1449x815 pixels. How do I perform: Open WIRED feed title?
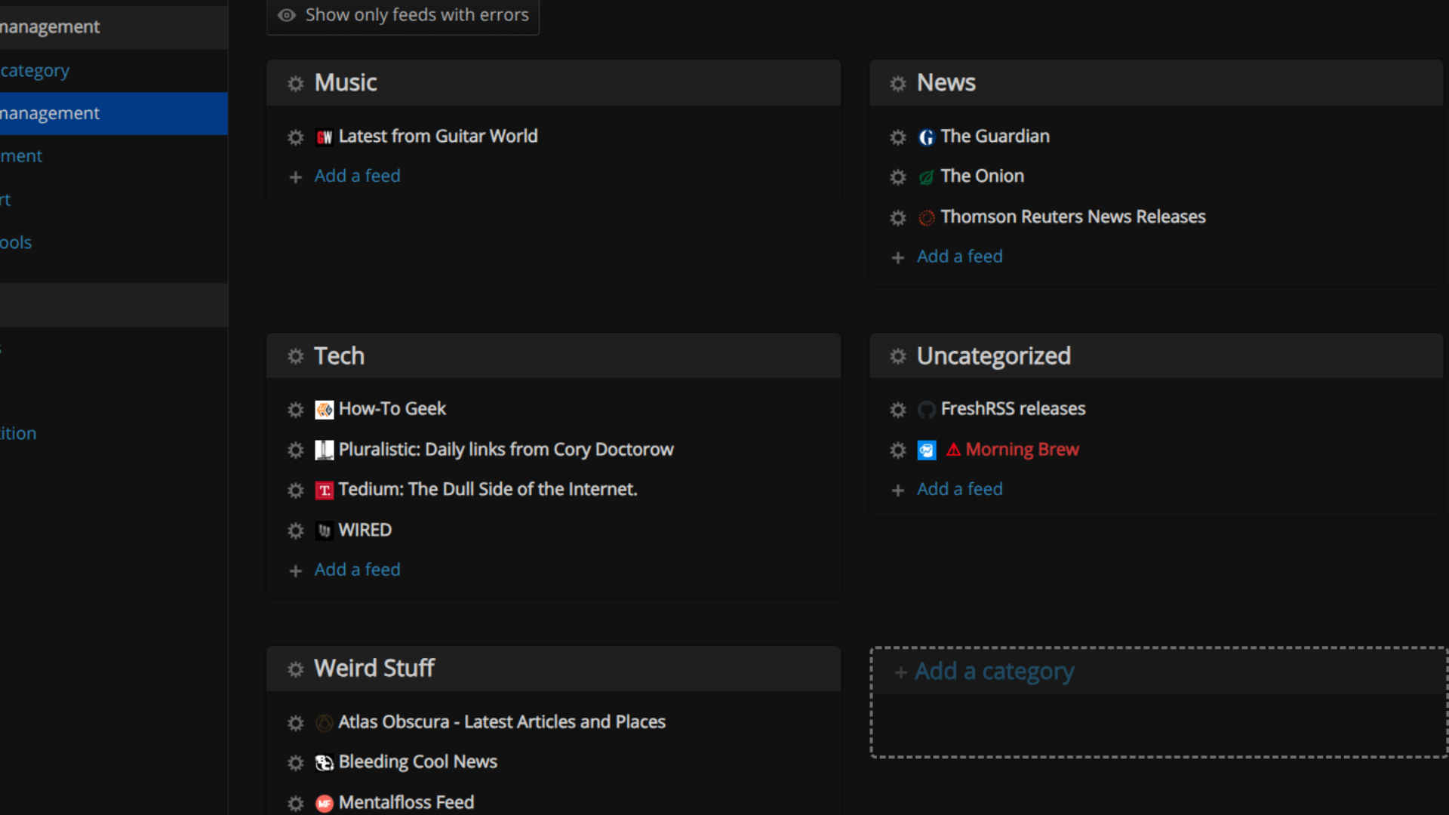coord(365,531)
